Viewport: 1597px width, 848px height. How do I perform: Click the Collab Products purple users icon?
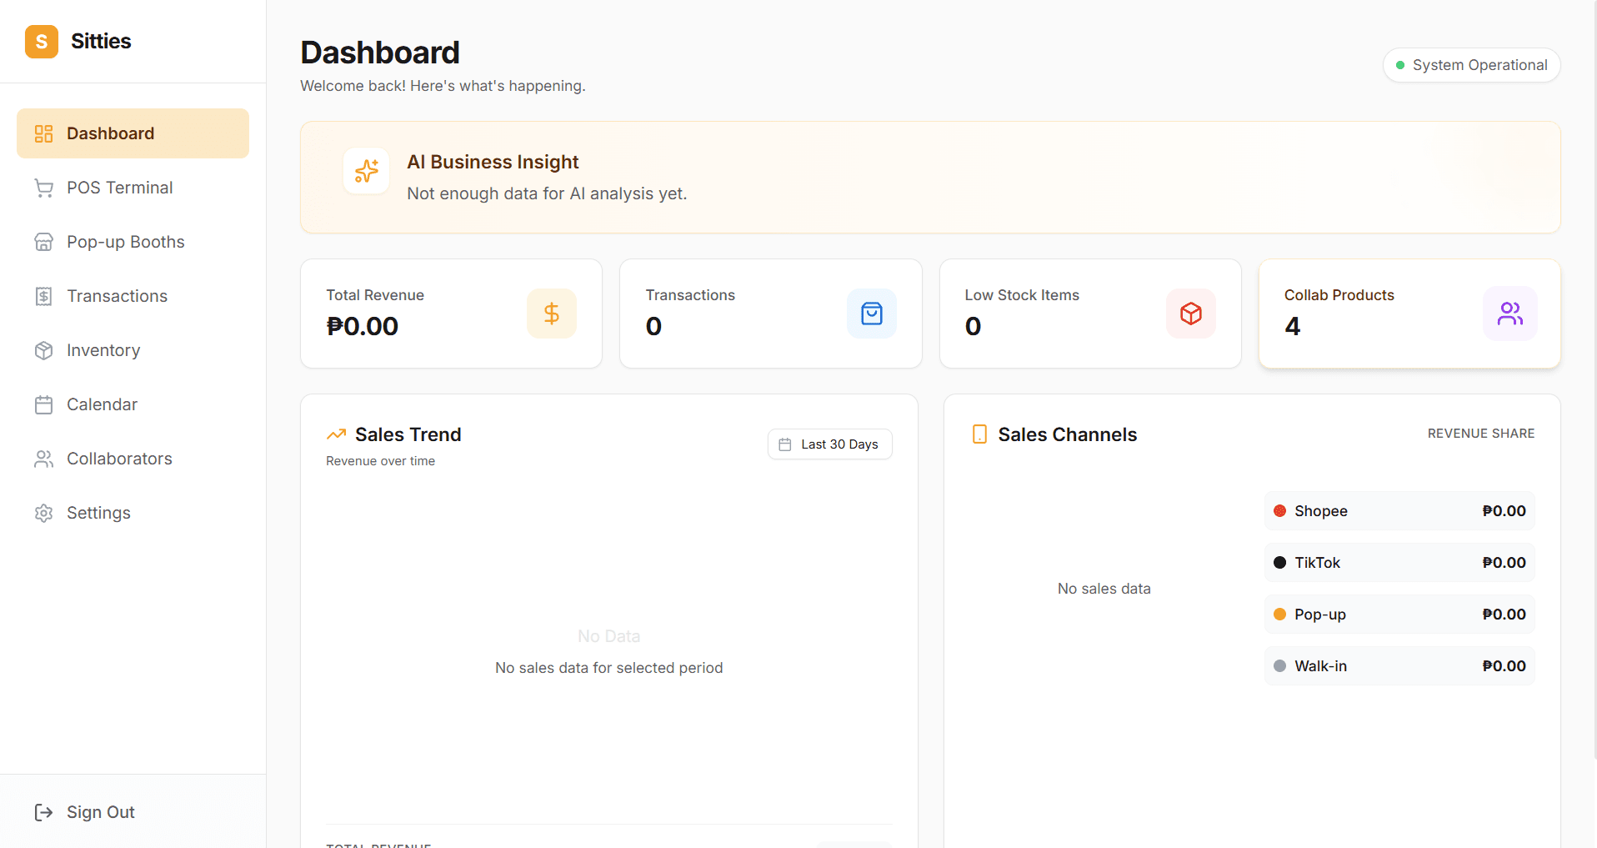pos(1510,314)
